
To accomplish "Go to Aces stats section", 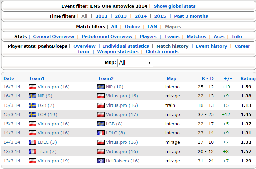I will click(x=219, y=36).
